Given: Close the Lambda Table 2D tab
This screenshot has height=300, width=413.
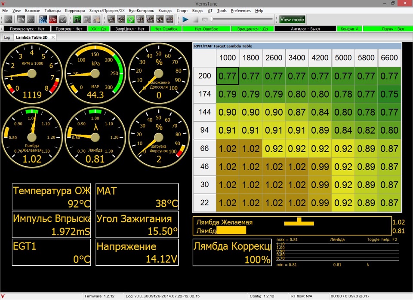Looking at the screenshot, I should [53, 37].
